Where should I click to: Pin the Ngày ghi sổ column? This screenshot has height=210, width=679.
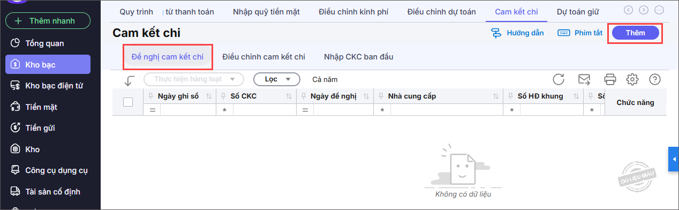pyautogui.click(x=150, y=96)
